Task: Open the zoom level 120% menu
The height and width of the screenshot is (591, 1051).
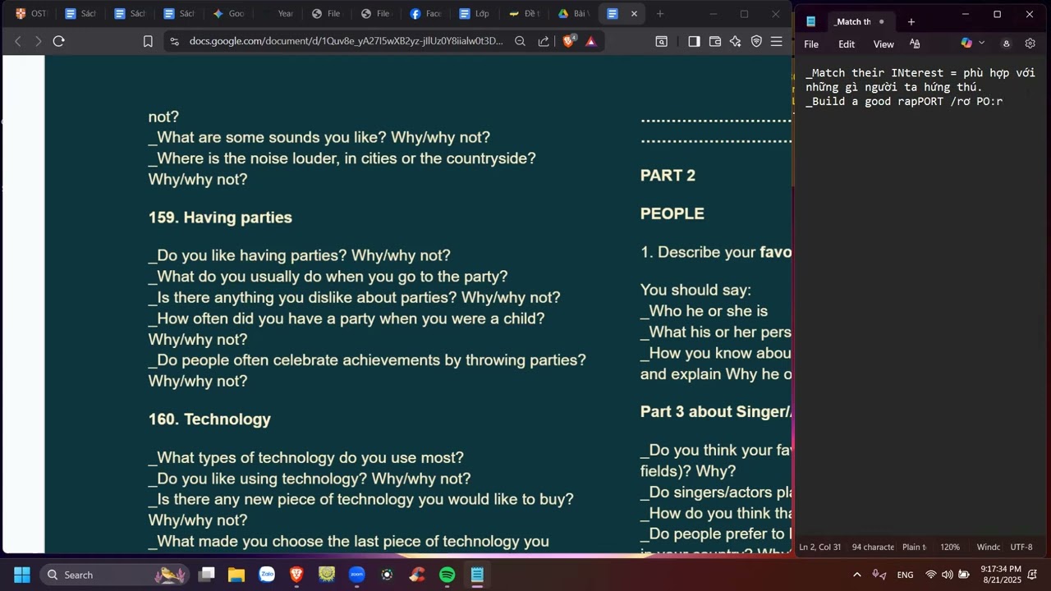Action: [949, 547]
